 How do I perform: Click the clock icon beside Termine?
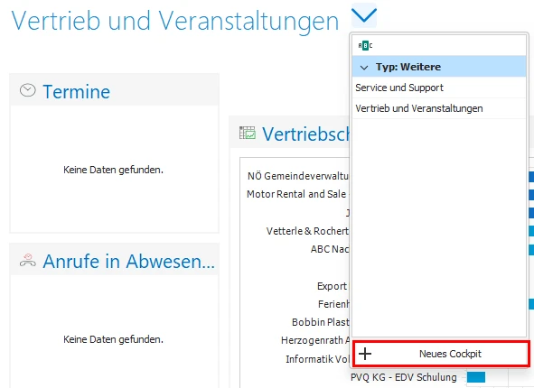[28, 90]
